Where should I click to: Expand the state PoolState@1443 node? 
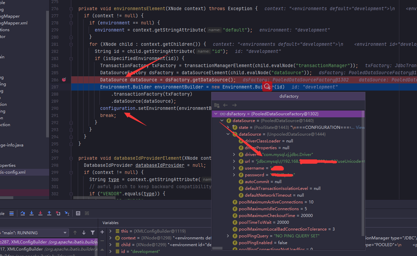click(228, 127)
